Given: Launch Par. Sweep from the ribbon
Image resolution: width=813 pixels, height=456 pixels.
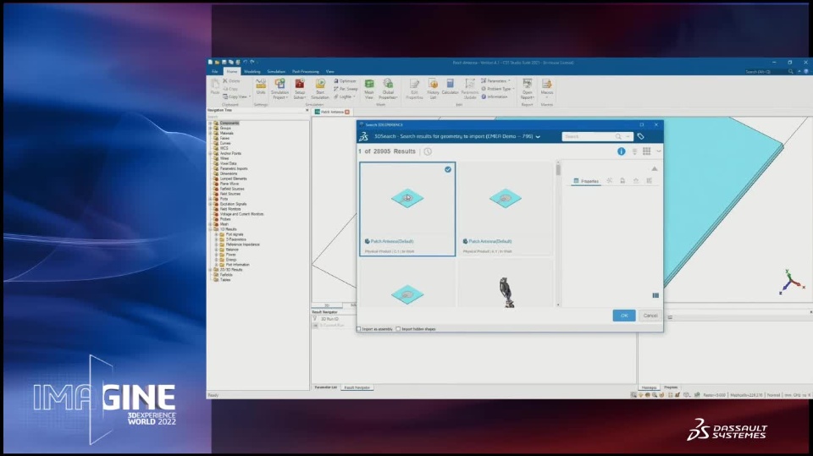Looking at the screenshot, I should 346,89.
